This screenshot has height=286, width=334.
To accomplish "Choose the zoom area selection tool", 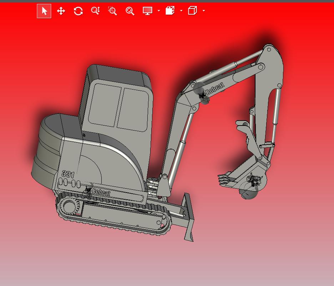I will (112, 11).
